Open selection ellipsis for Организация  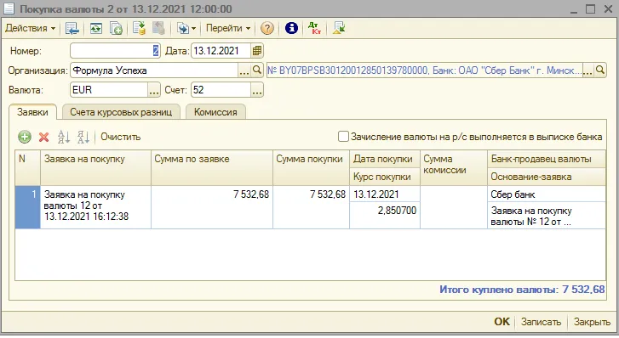[x=244, y=70]
